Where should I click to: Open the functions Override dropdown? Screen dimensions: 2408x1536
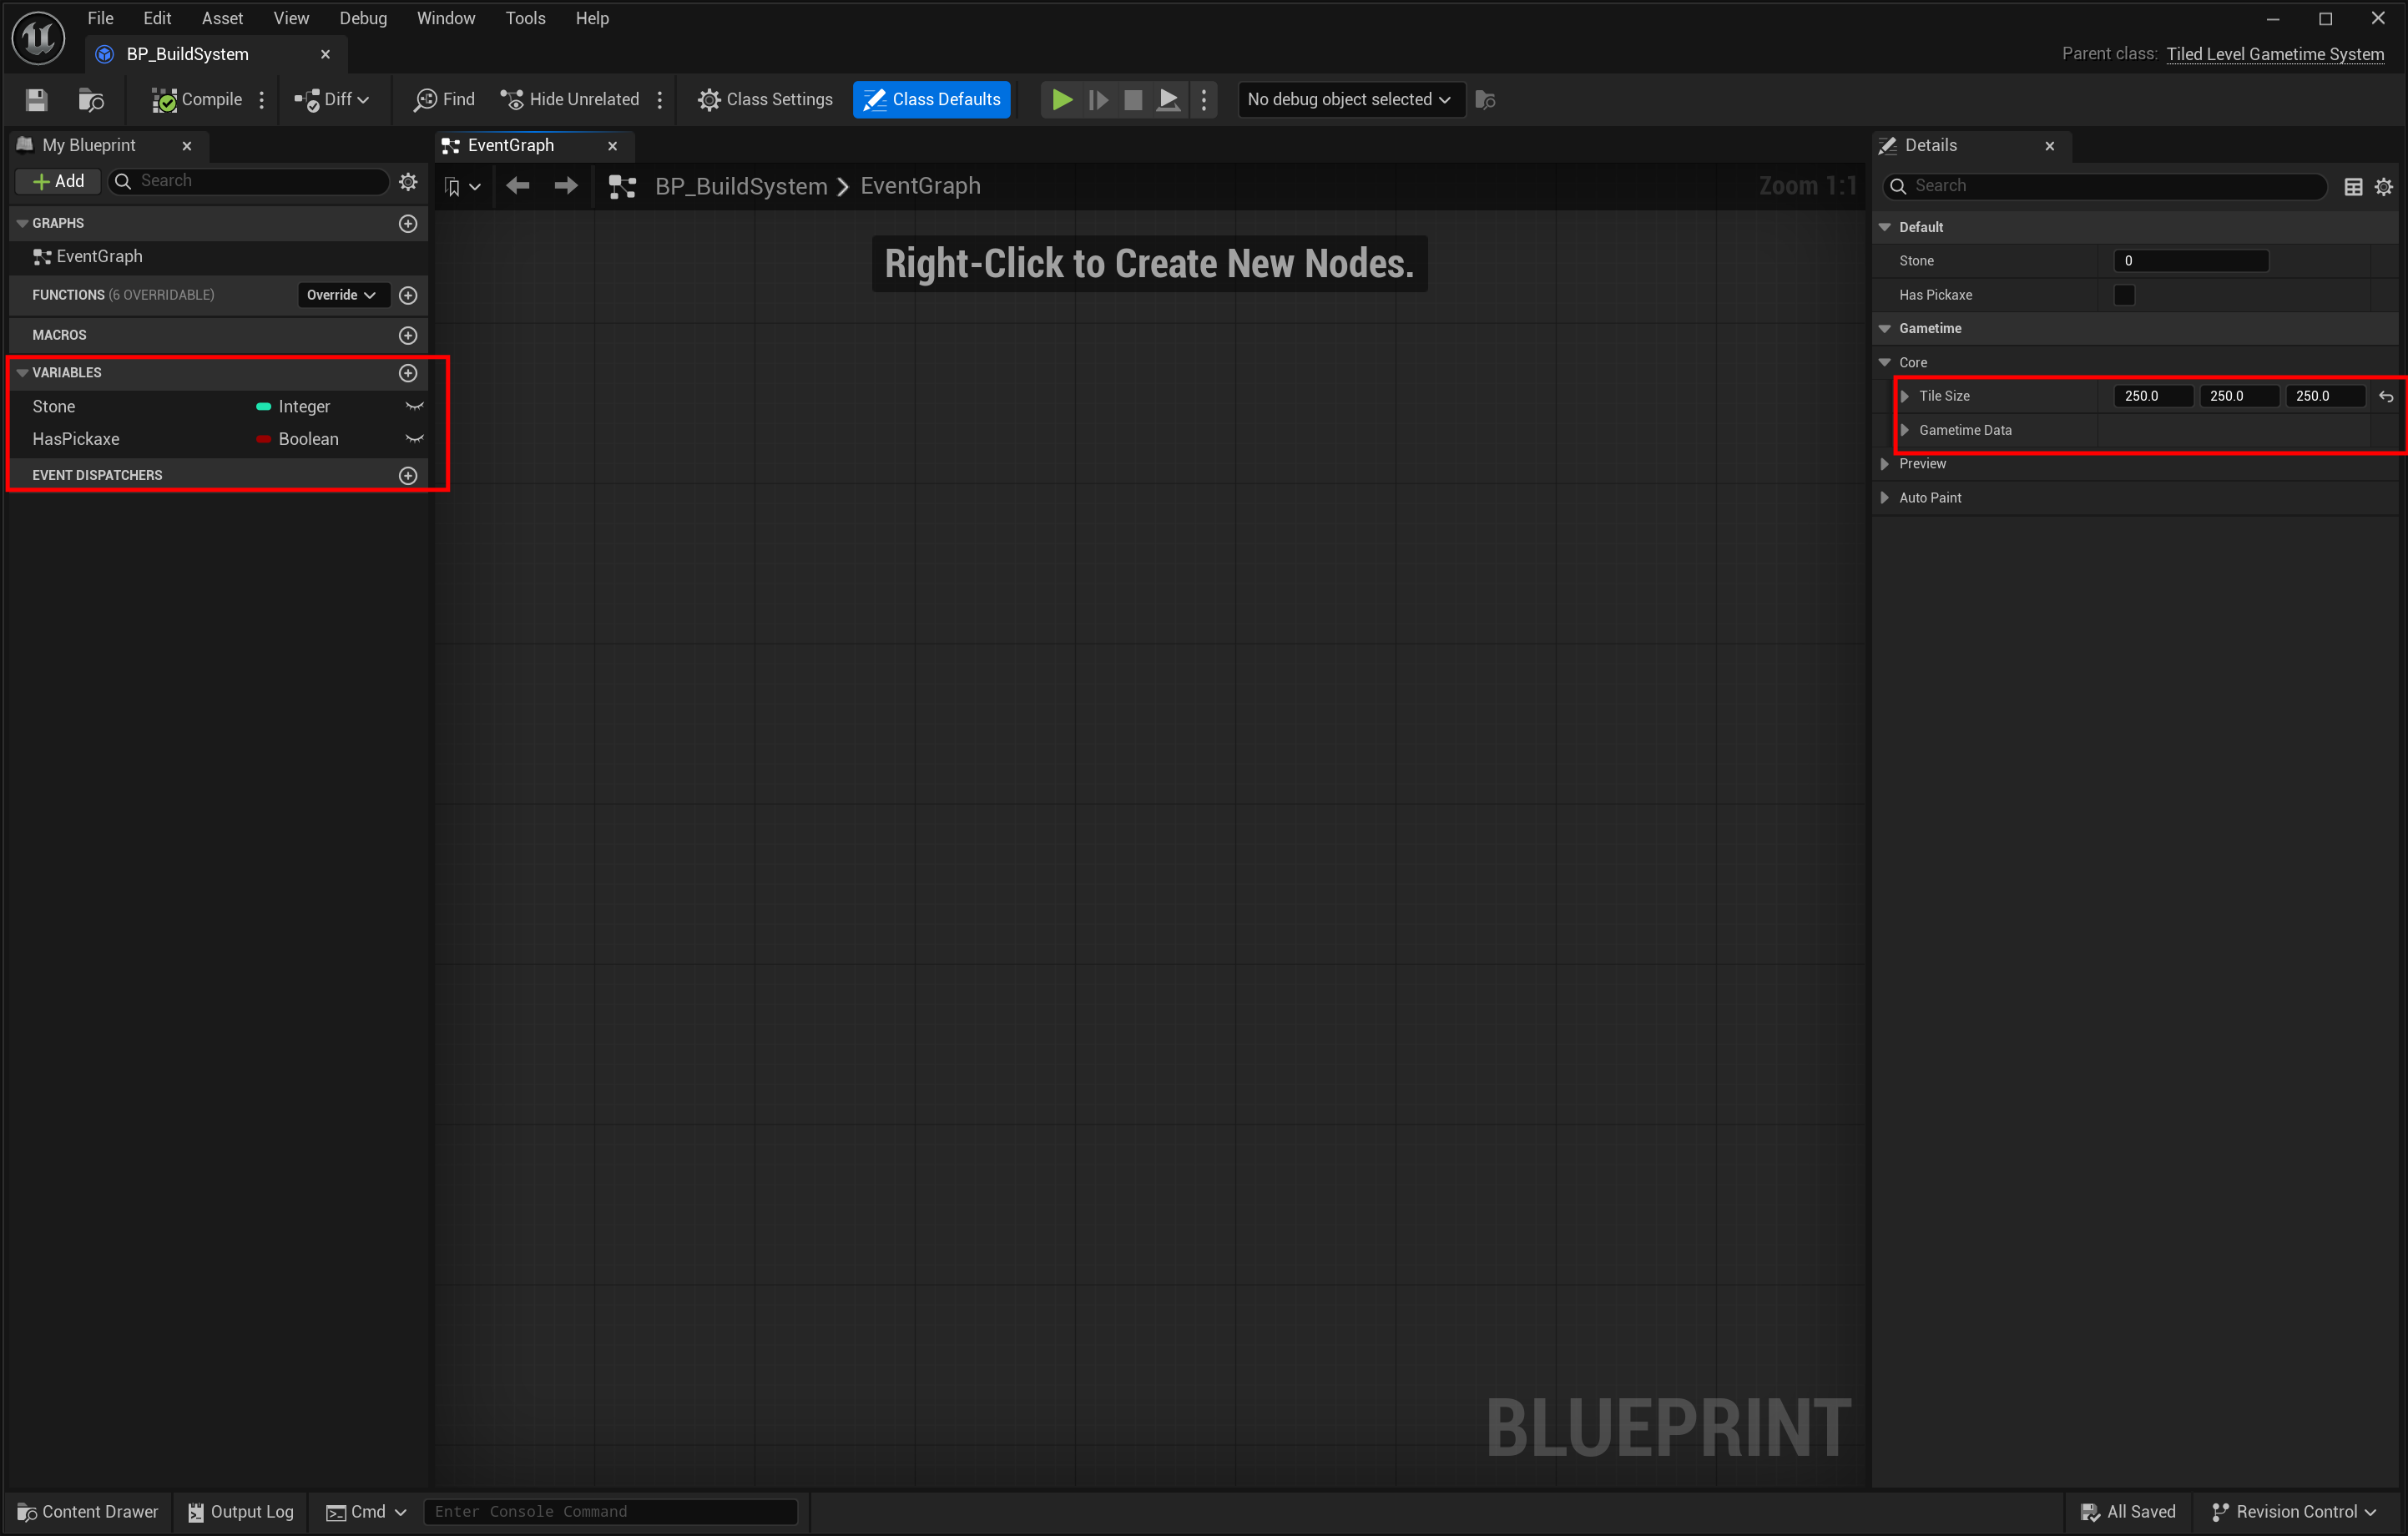[341, 295]
